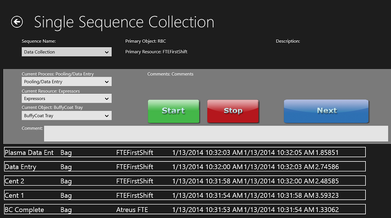The height and width of the screenshot is (218, 391).
Task: Select the Data Entry log row
Action: [x=185, y=167]
